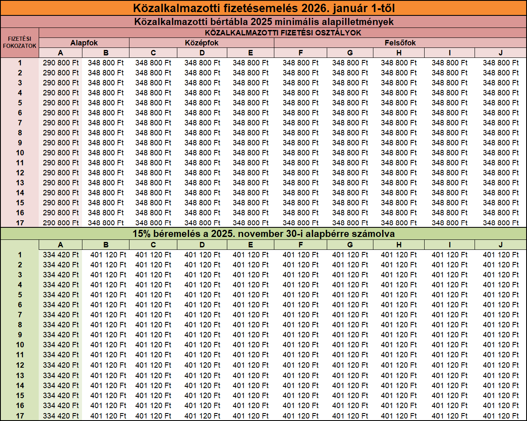Select row number 1 in the upper table
The height and width of the screenshot is (421, 527).
(20, 63)
